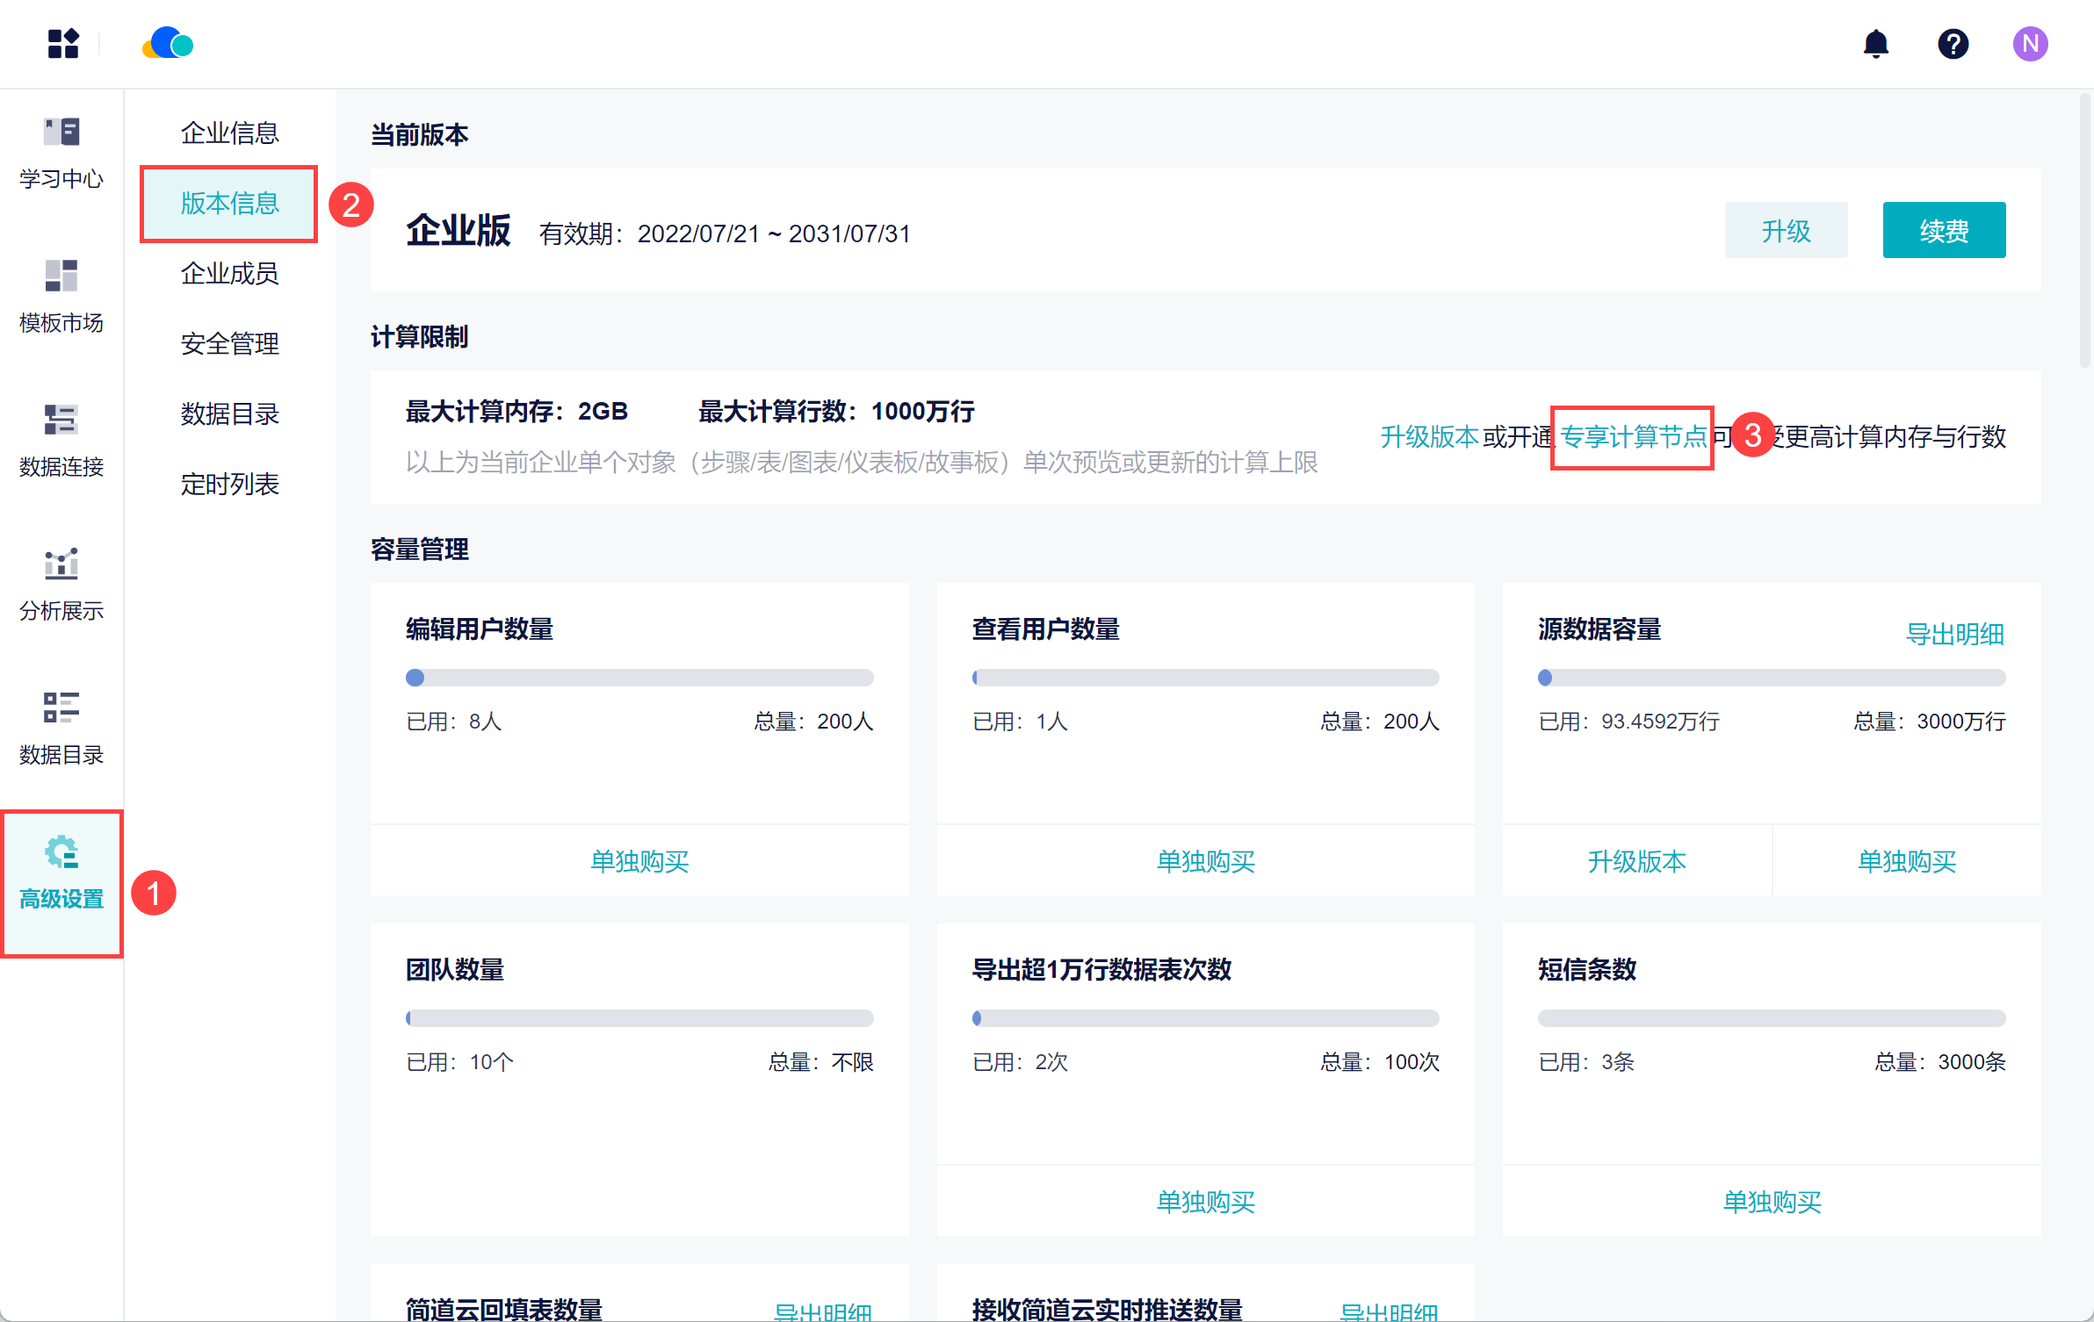
Task: Open the notification bell
Action: click(x=1875, y=44)
